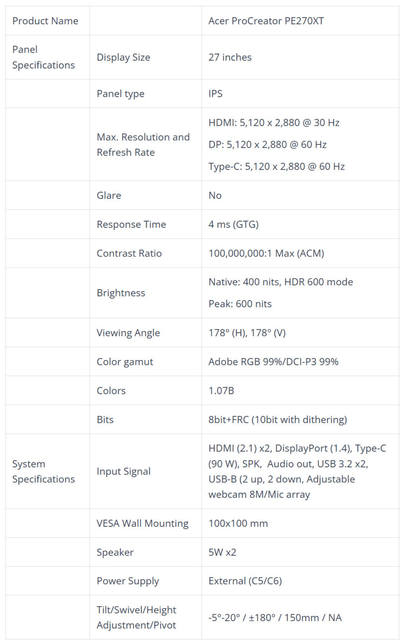The width and height of the screenshot is (404, 643).
Task: Click the Type-C 5,120 x 2,880 @ 60 Hz line
Action: coord(276,166)
